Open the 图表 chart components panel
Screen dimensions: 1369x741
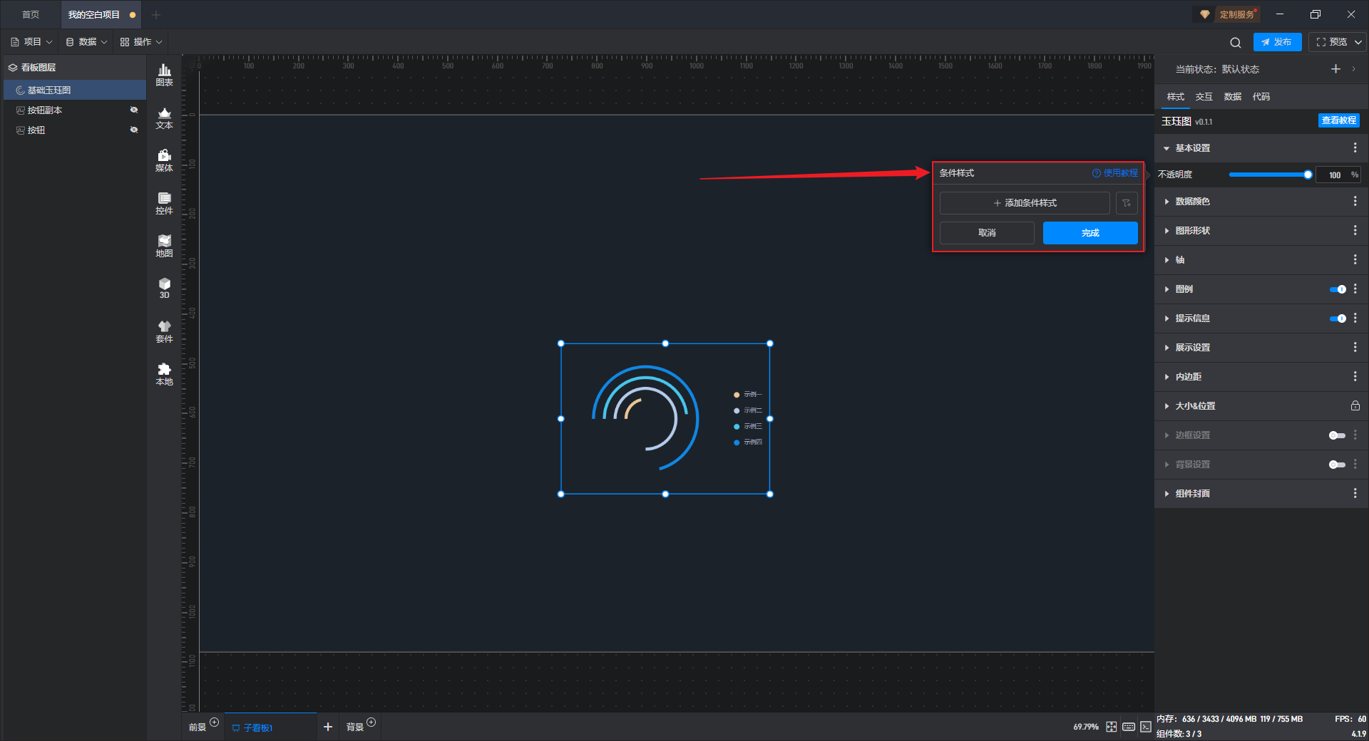164,75
